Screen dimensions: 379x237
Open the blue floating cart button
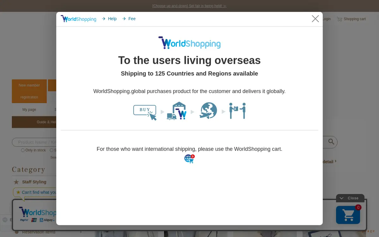pos(348,215)
